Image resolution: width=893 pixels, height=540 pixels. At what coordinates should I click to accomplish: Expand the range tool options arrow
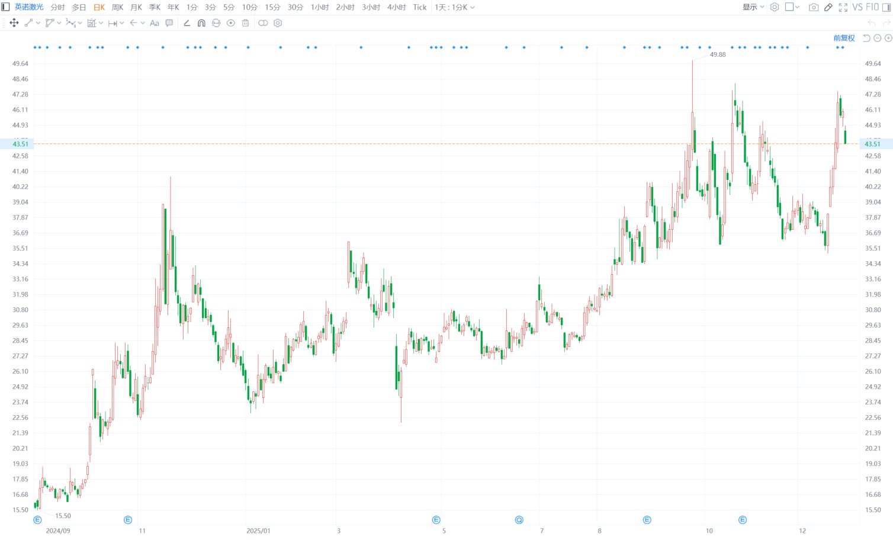122,23
